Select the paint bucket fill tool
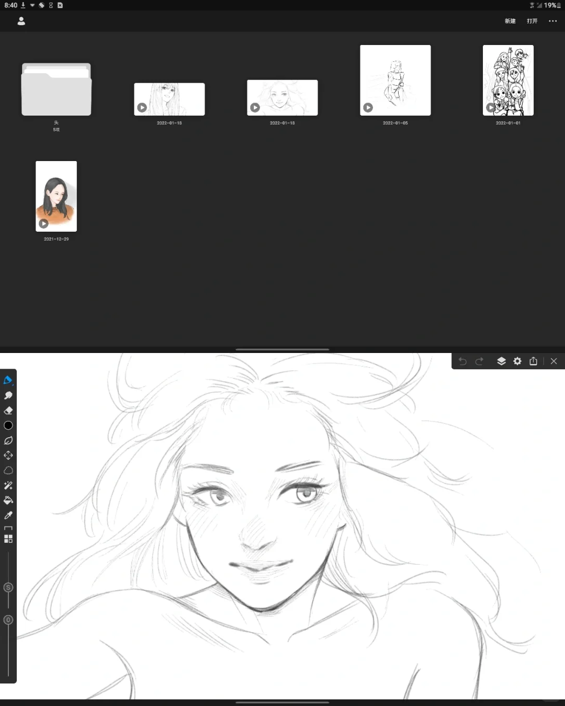565x706 pixels. pyautogui.click(x=8, y=500)
